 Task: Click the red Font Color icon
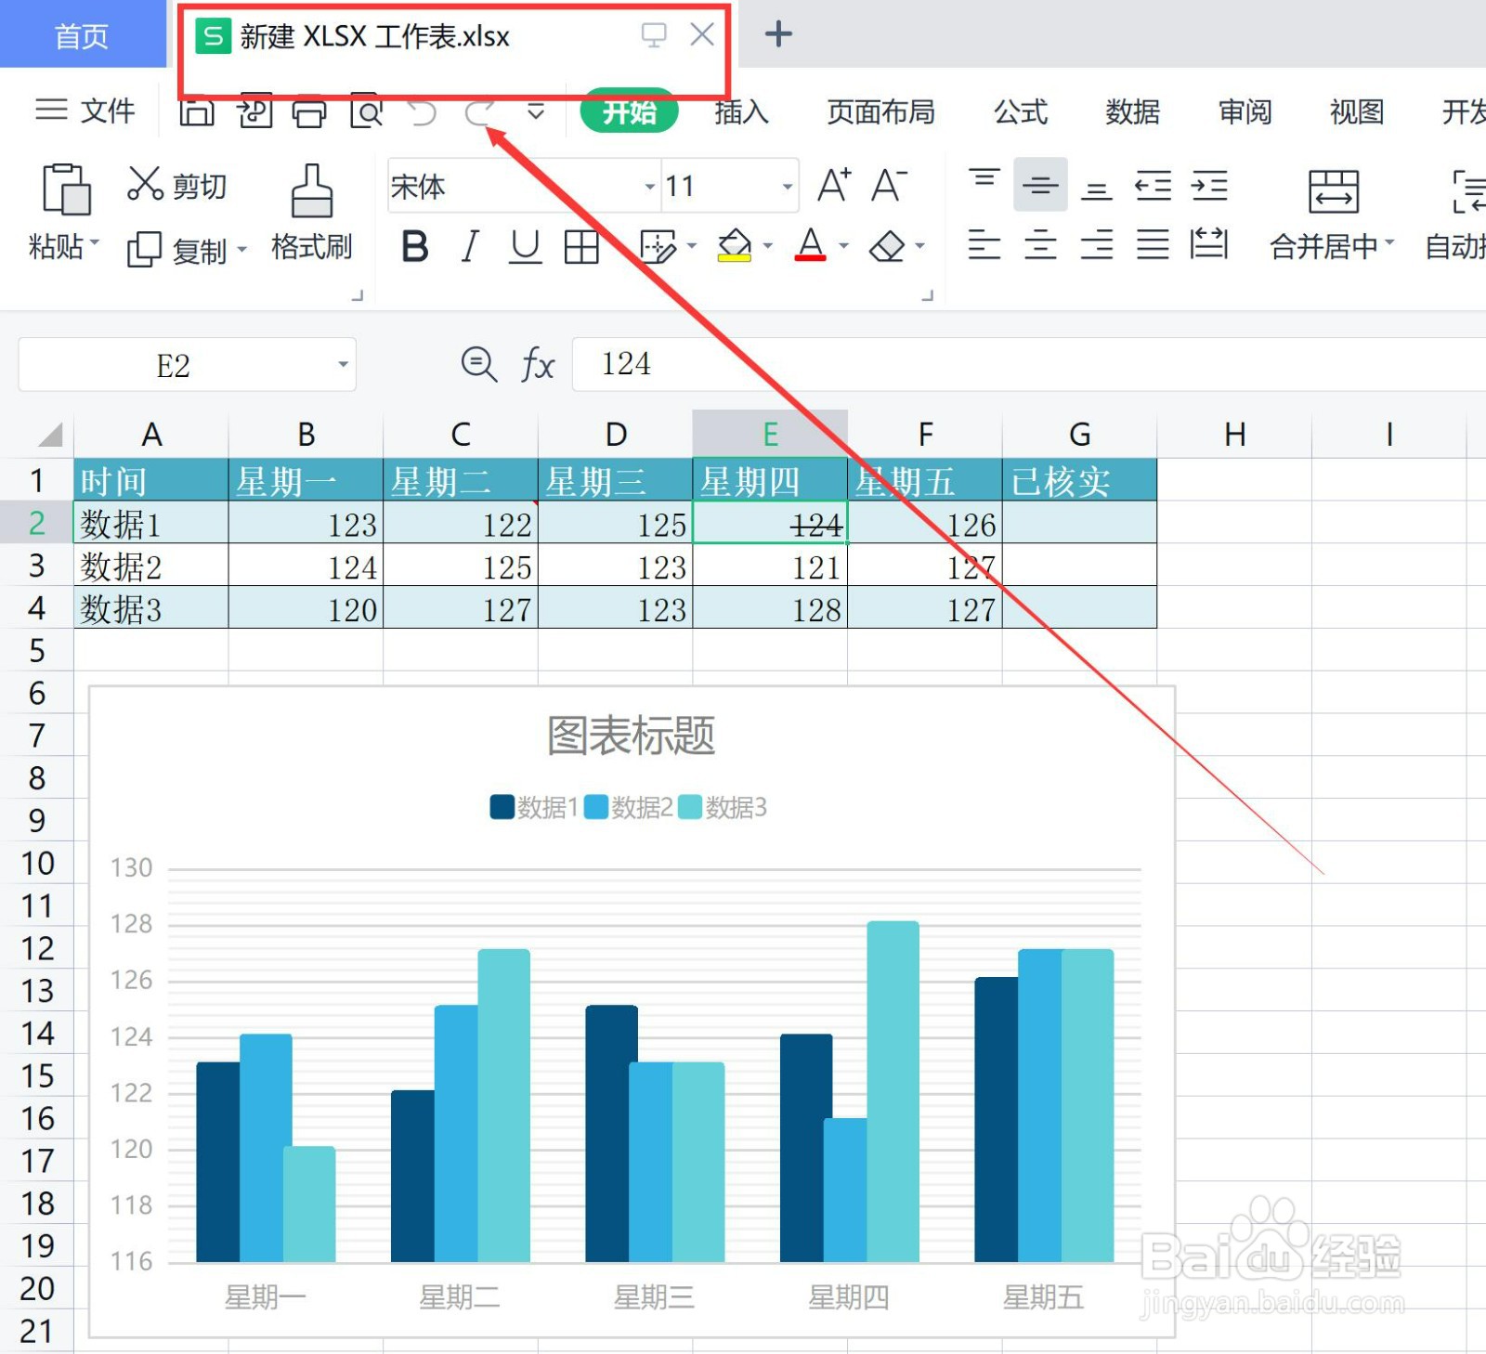pyautogui.click(x=811, y=245)
